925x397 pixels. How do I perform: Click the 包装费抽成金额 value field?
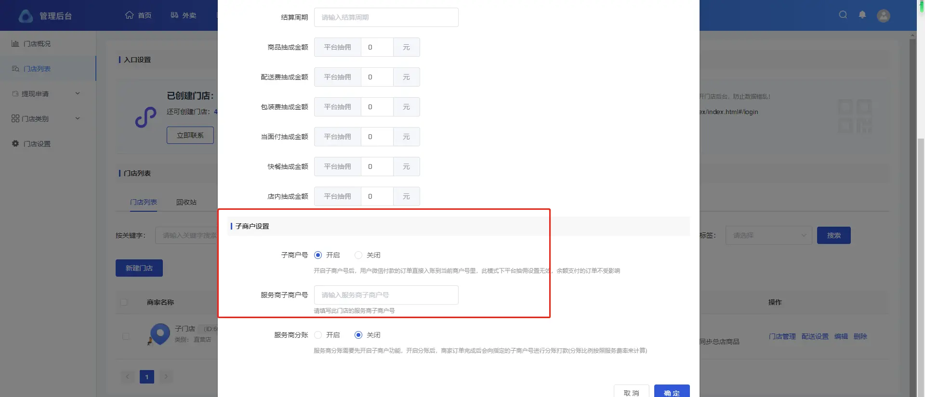[377, 107]
